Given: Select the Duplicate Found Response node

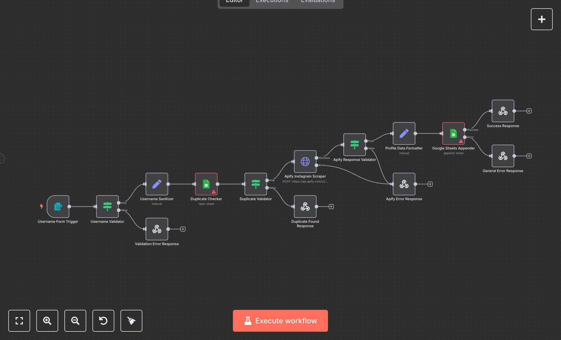Looking at the screenshot, I should 305,206.
